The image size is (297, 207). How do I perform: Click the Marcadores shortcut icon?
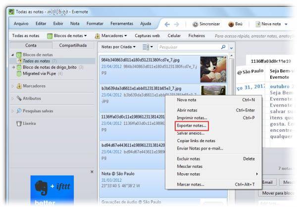coord(98,36)
